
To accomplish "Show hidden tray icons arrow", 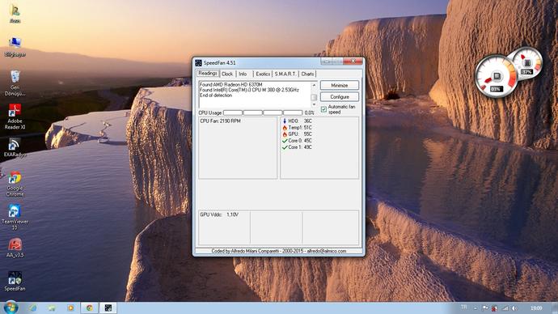I will click(476, 308).
